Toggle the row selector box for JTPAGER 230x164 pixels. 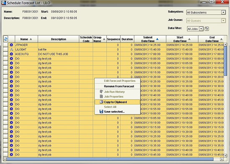coord(5,45)
